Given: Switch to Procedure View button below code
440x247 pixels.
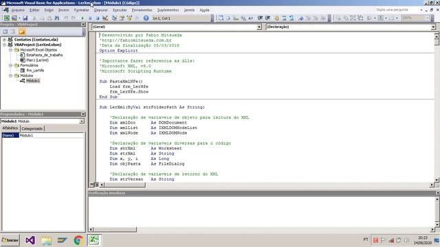Looking at the screenshot, I should point(91,185).
